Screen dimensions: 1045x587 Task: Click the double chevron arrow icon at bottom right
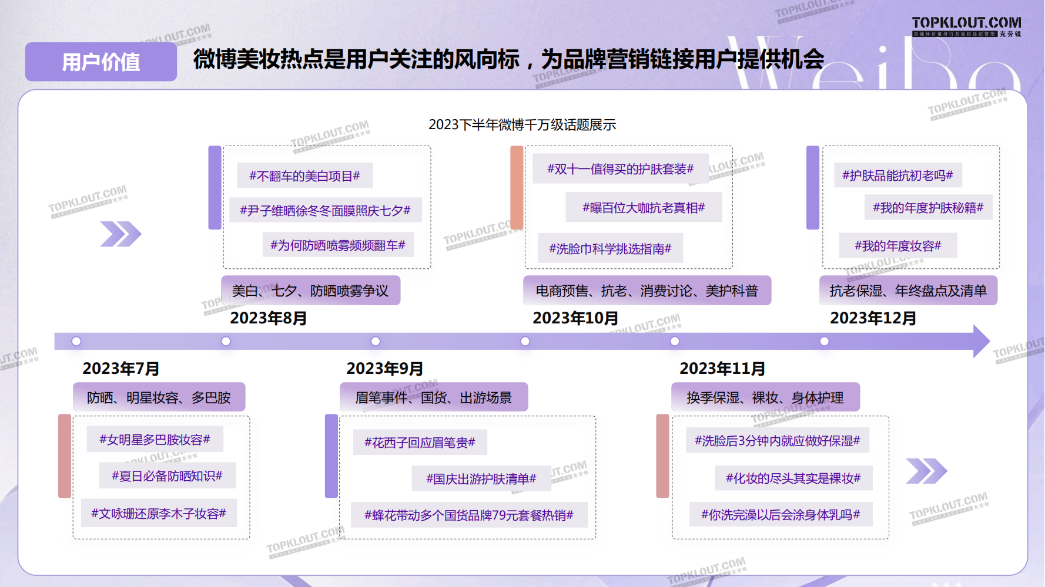[x=926, y=471]
